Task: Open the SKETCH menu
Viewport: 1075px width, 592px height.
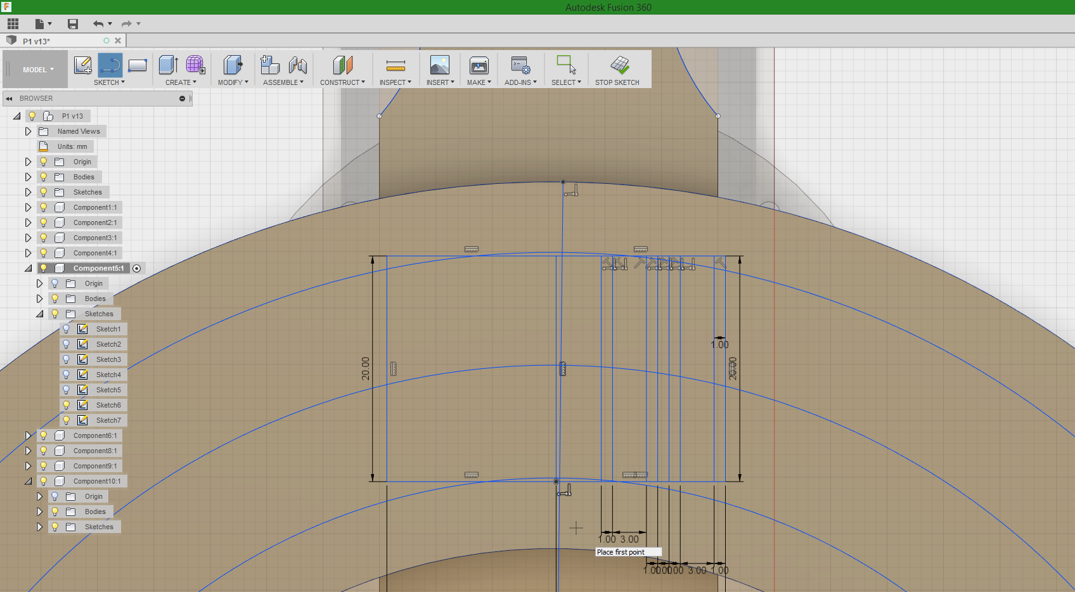Action: pyautogui.click(x=109, y=82)
